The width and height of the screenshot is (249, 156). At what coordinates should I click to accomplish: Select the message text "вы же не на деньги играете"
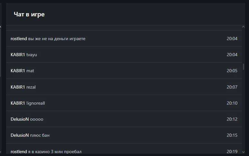click(x=57, y=39)
